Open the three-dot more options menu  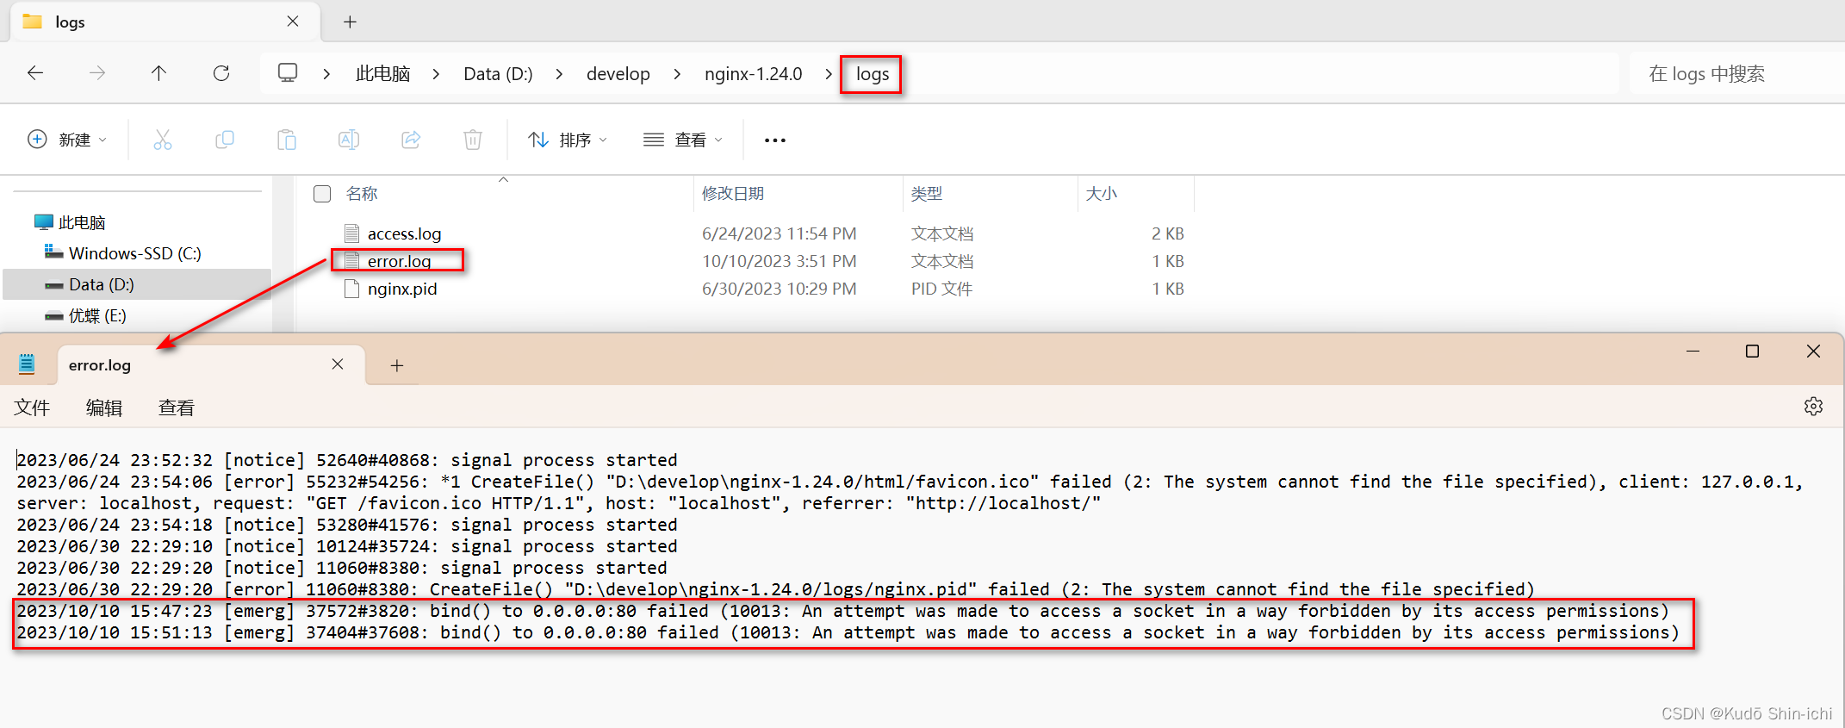click(x=775, y=140)
